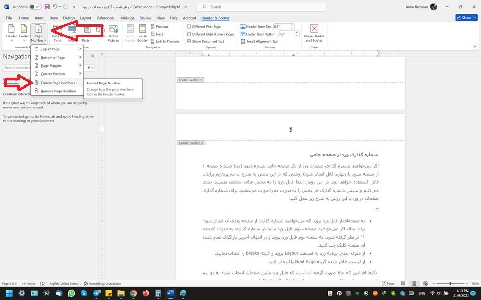The width and height of the screenshot is (481, 300).
Task: Click Focus mode in the status bar
Action: 388,283
